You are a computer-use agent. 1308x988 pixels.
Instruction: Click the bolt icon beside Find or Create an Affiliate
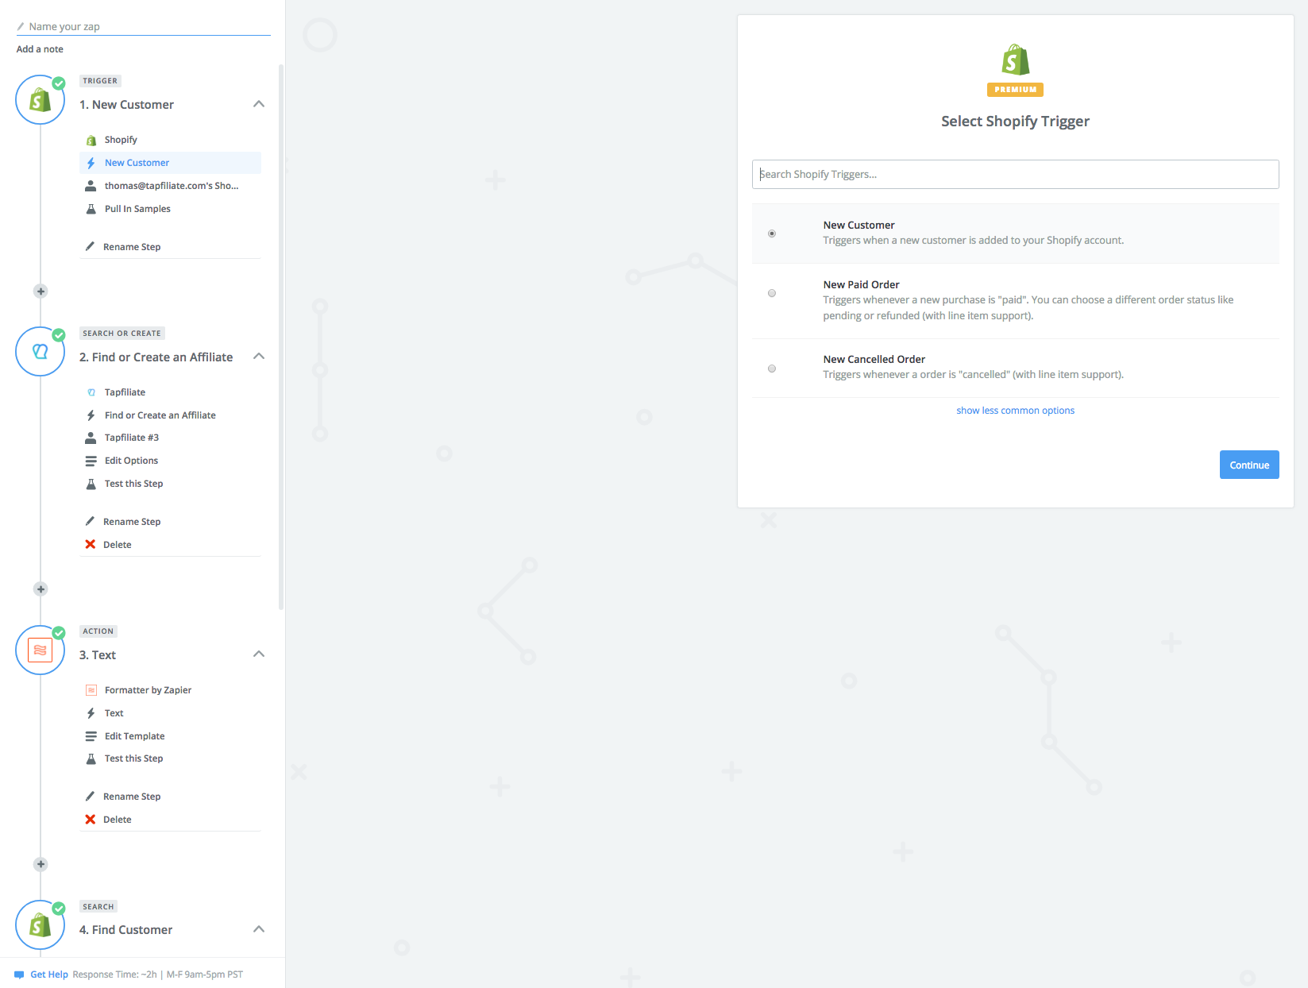tap(91, 415)
